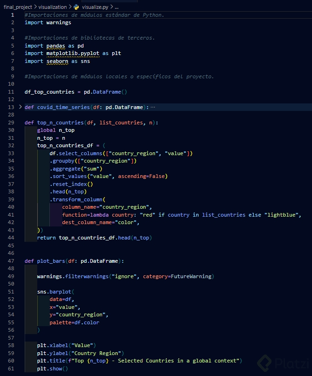Click the '.transform_column(' call
Image resolution: width=312 pixels, height=376 pixels.
78,199
